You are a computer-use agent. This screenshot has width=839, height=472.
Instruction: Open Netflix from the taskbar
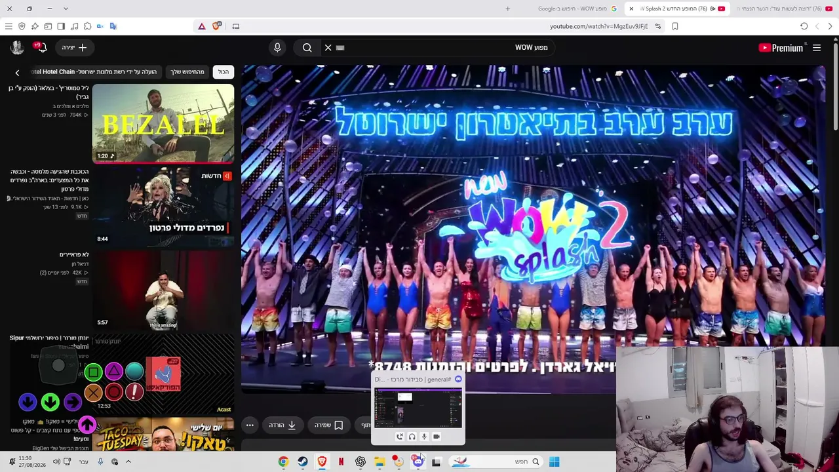pos(341,462)
